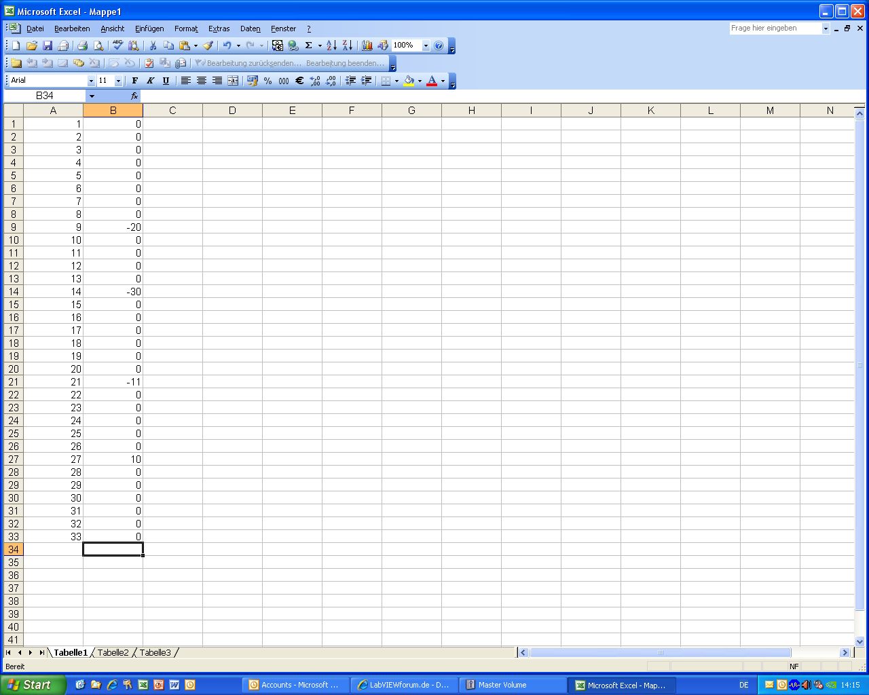Open Excel Help with the question mark icon
The image size is (869, 695).
pos(439,45)
